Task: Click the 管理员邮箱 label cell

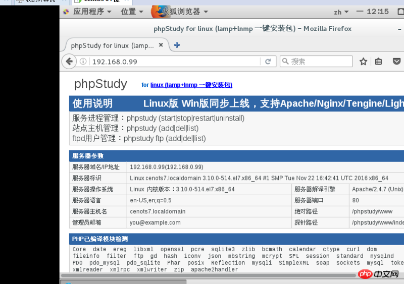Action: click(x=98, y=222)
